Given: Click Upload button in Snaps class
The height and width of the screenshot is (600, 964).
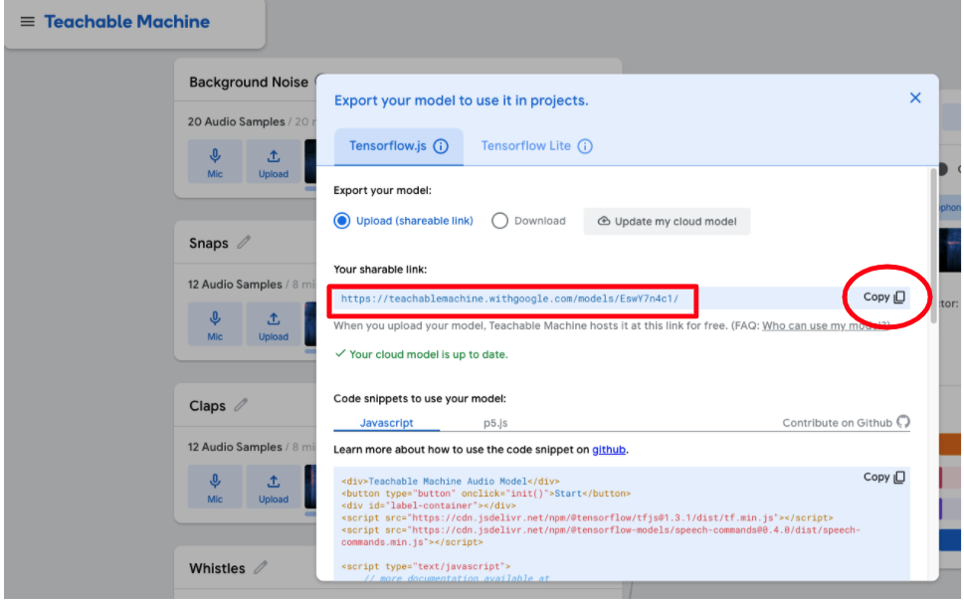Looking at the screenshot, I should tap(273, 324).
